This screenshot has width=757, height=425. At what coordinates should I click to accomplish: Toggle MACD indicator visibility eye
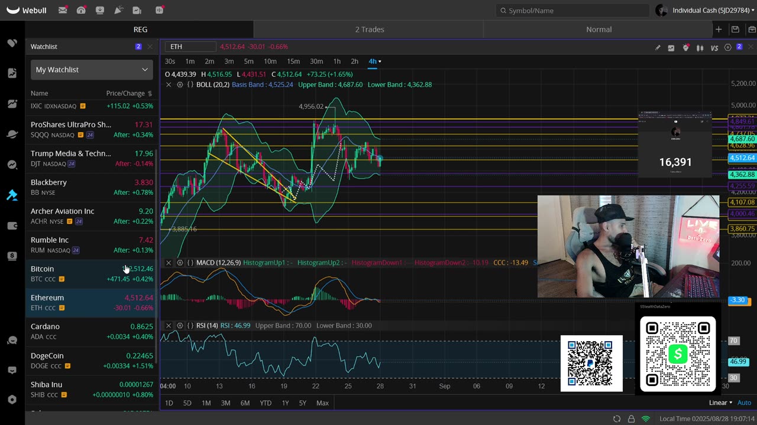180,263
